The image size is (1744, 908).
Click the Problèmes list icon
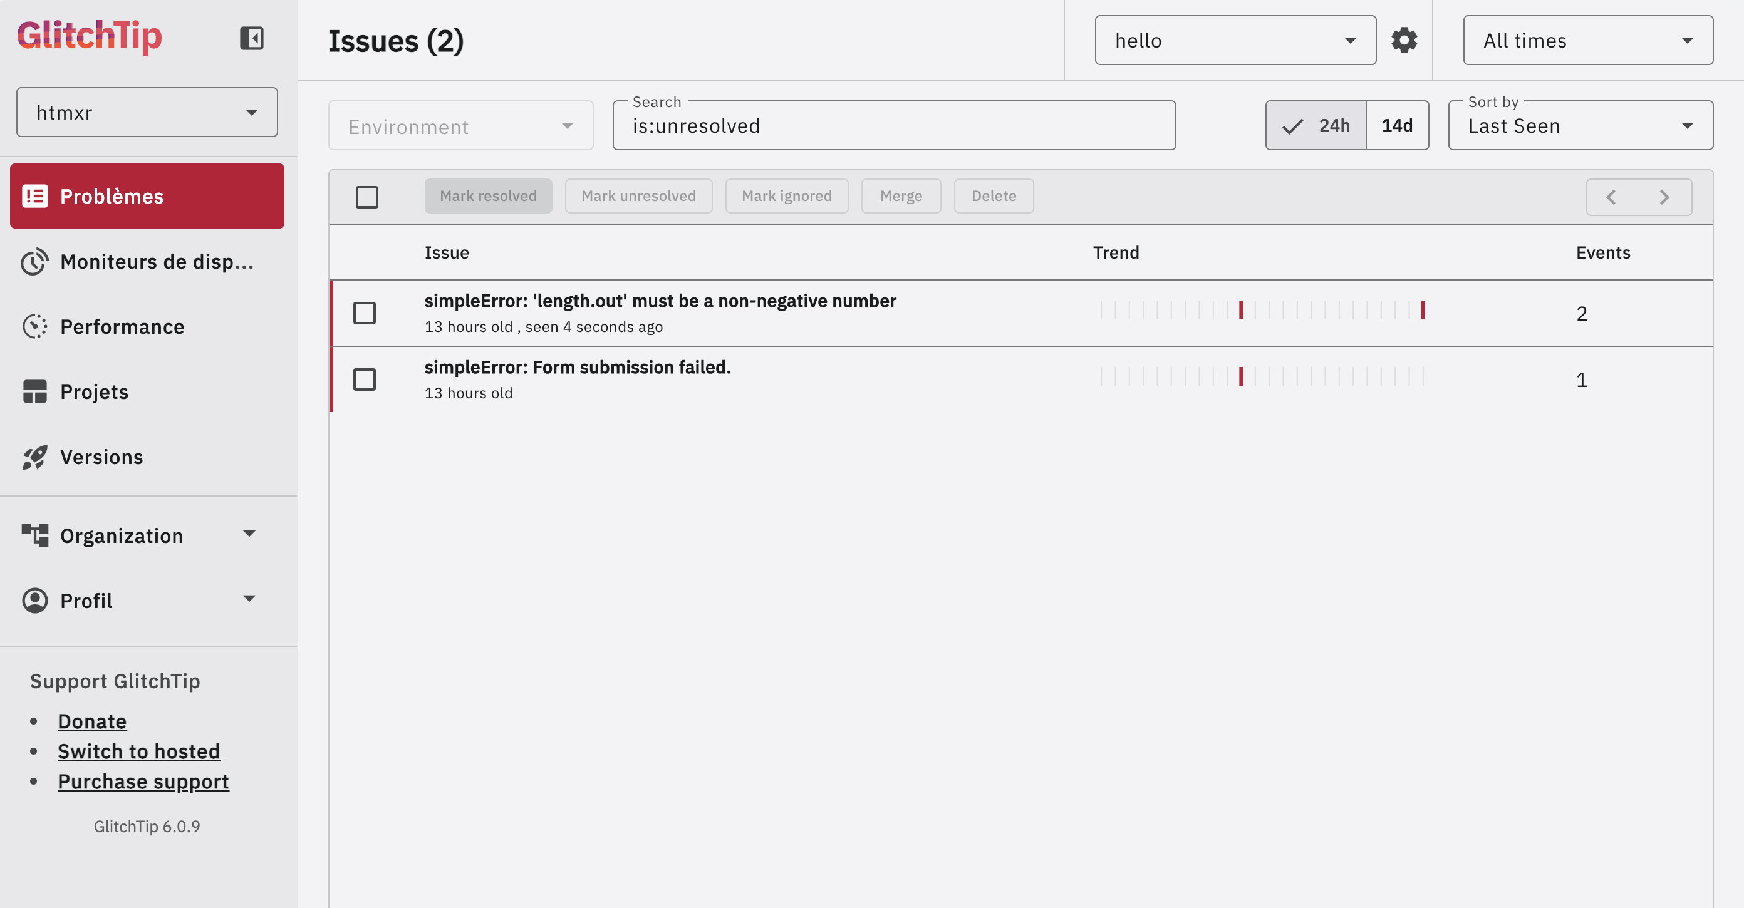34,196
